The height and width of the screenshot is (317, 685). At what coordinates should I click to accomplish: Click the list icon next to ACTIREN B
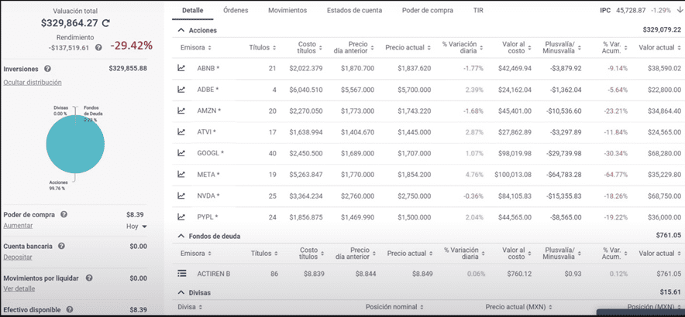coord(182,273)
